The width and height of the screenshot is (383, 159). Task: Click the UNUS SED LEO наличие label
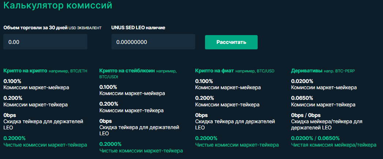click(138, 28)
